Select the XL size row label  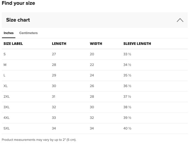[x=5, y=86]
